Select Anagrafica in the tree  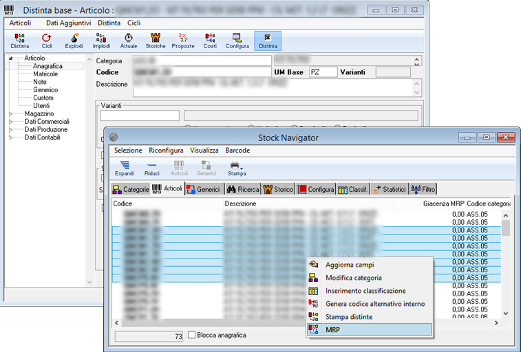click(47, 66)
